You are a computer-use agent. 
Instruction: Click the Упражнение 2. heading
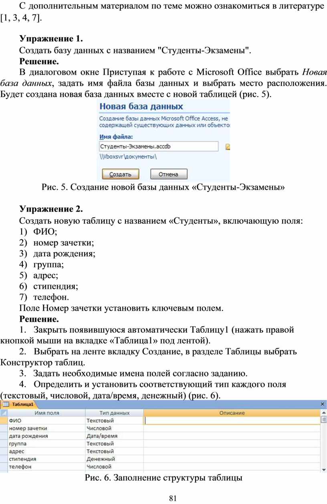[x=51, y=209]
